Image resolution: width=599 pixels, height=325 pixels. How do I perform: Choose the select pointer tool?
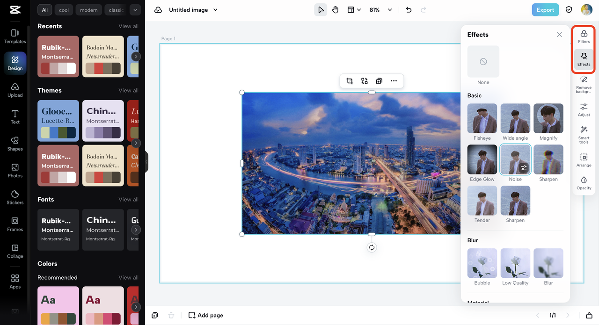(321, 10)
